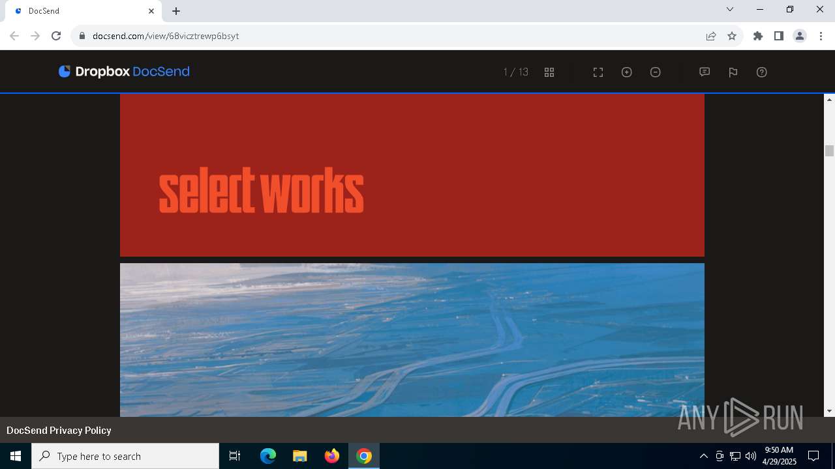Show hidden system tray icons

click(703, 456)
